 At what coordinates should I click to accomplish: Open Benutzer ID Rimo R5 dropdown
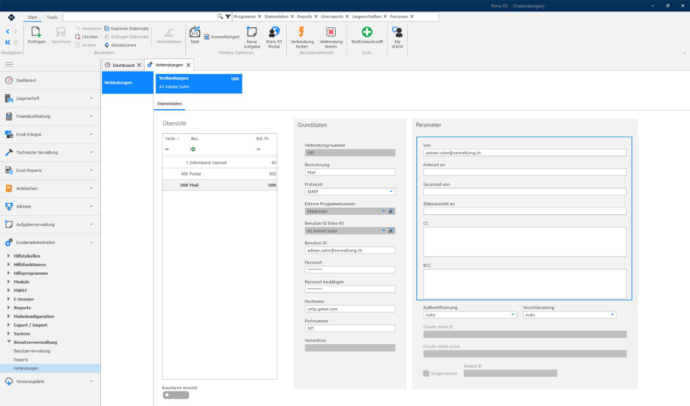coord(384,231)
